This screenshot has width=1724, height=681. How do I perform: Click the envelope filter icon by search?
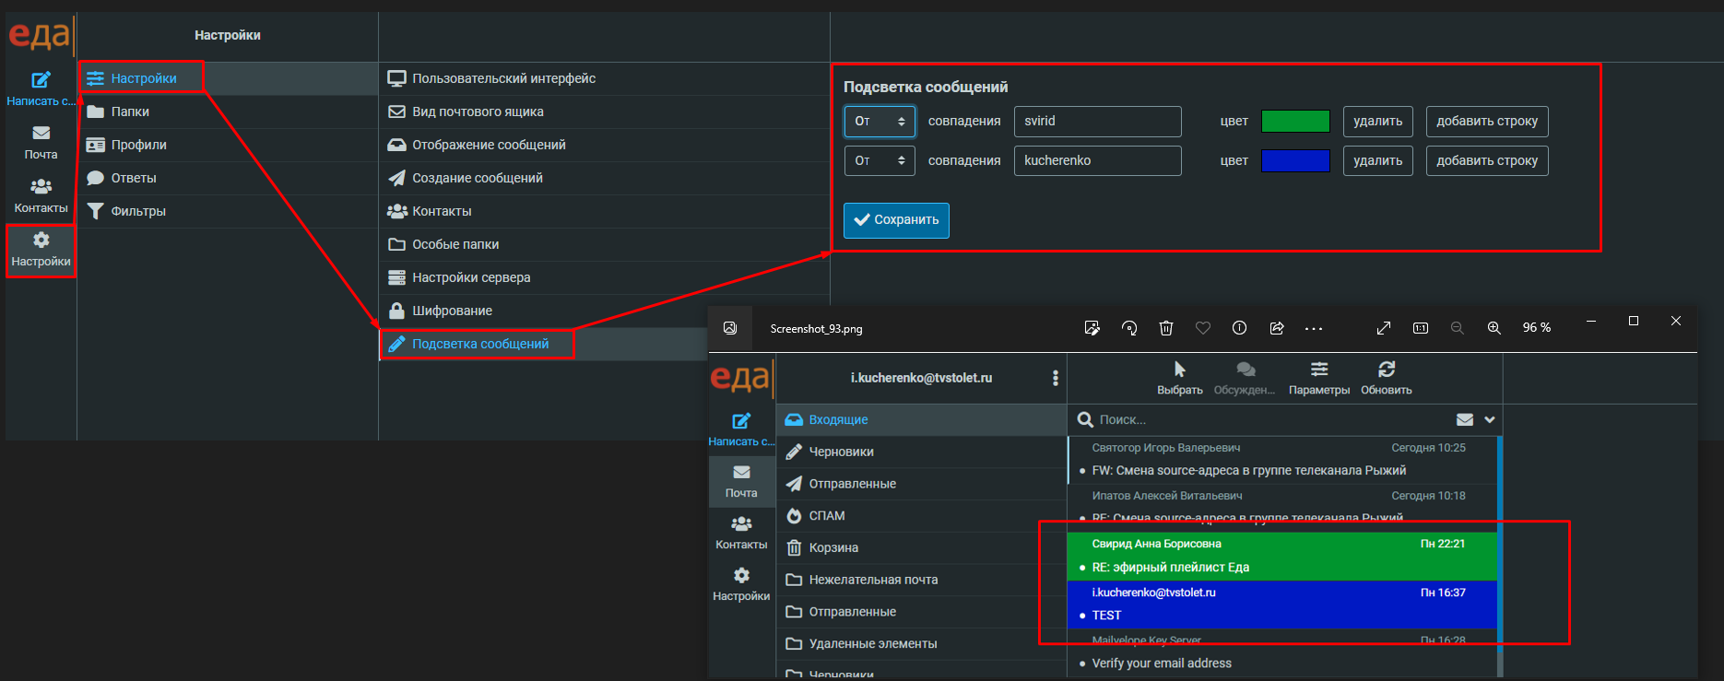click(1465, 419)
